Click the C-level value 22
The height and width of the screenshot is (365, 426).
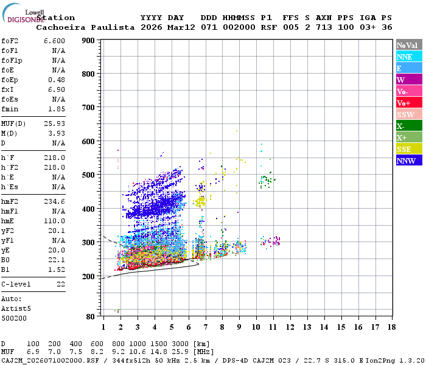pyautogui.click(x=61, y=285)
